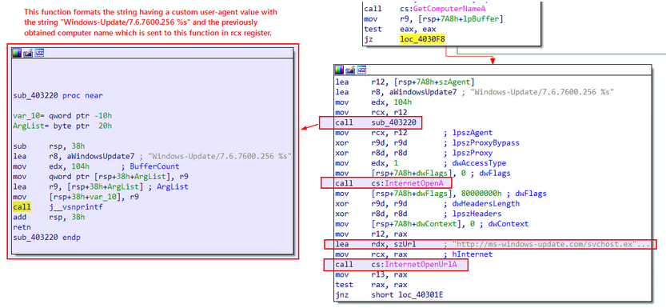
Task: Click the group nodes icon on sub_403220 node
Action: tap(39, 53)
